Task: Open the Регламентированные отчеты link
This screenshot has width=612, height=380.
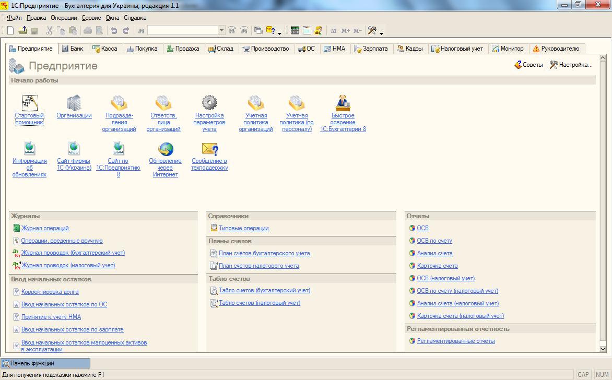Action: coord(456,341)
